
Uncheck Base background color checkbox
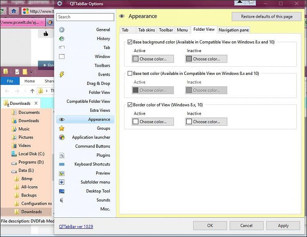130,42
